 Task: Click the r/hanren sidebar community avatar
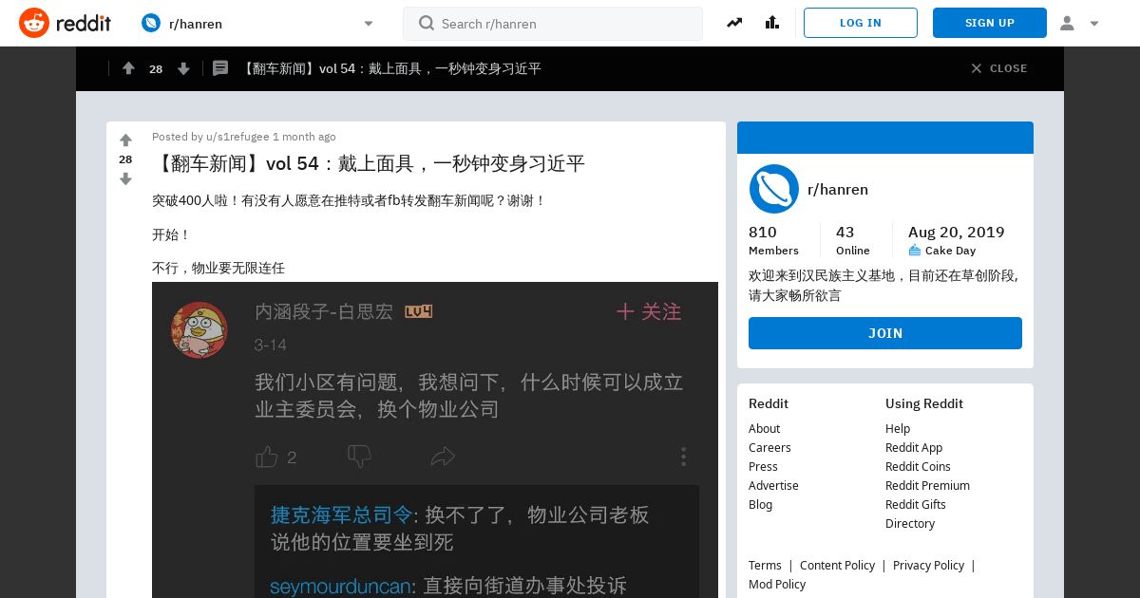point(774,189)
